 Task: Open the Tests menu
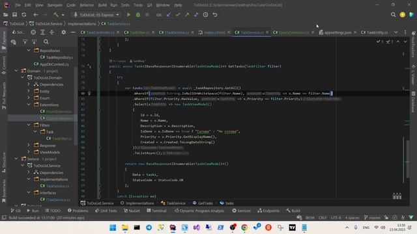click(x=125, y=5)
